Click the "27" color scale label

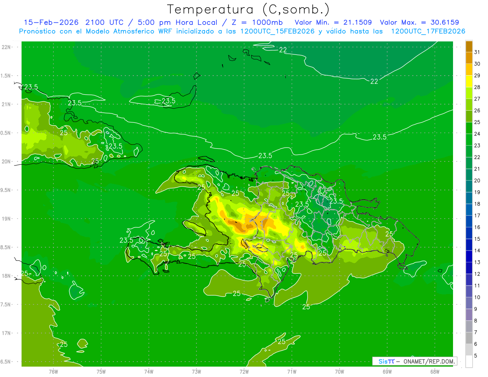coord(477,99)
